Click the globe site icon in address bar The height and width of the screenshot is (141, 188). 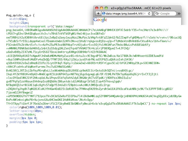pos(104,13)
